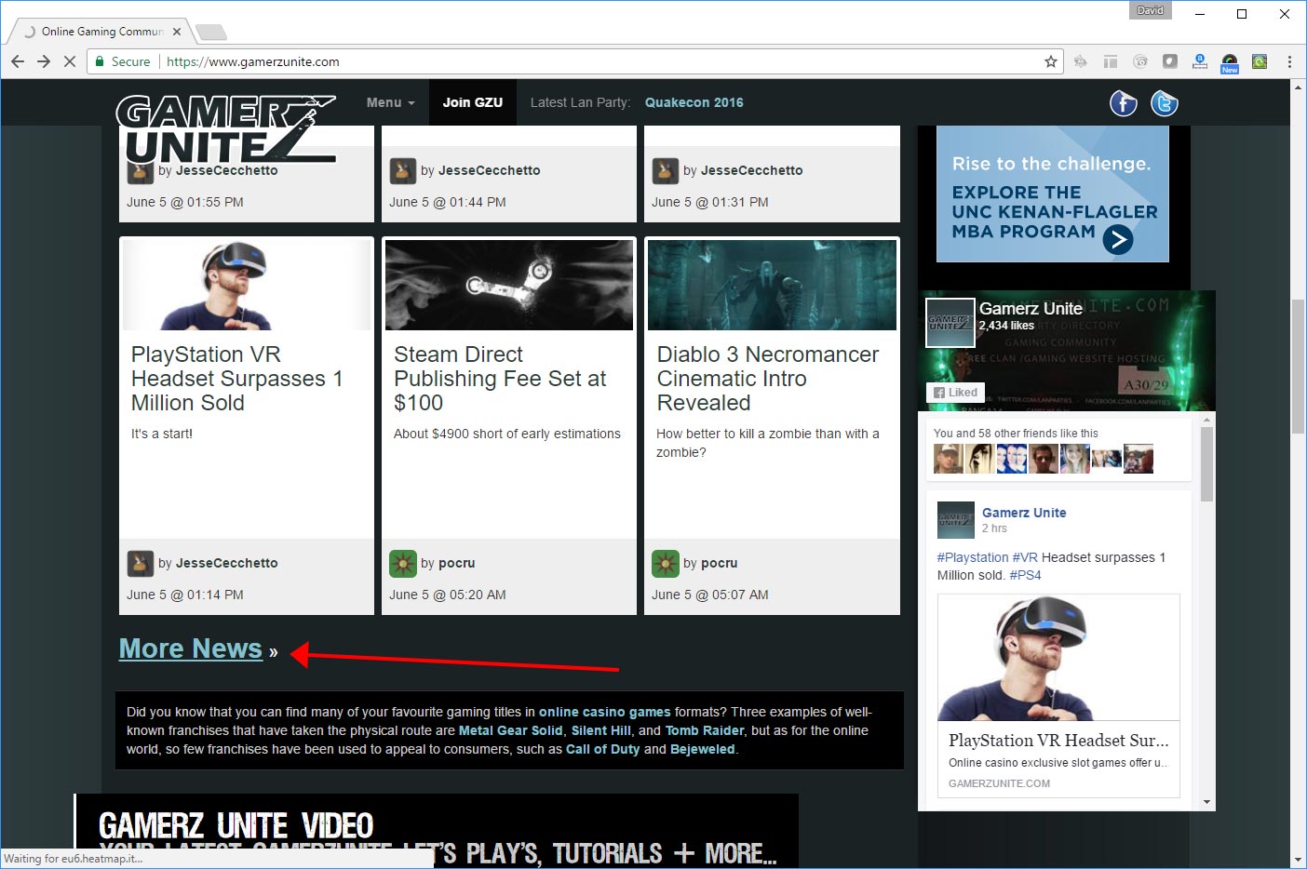Image resolution: width=1307 pixels, height=869 pixels.
Task: Open the More News link
Action: click(191, 648)
